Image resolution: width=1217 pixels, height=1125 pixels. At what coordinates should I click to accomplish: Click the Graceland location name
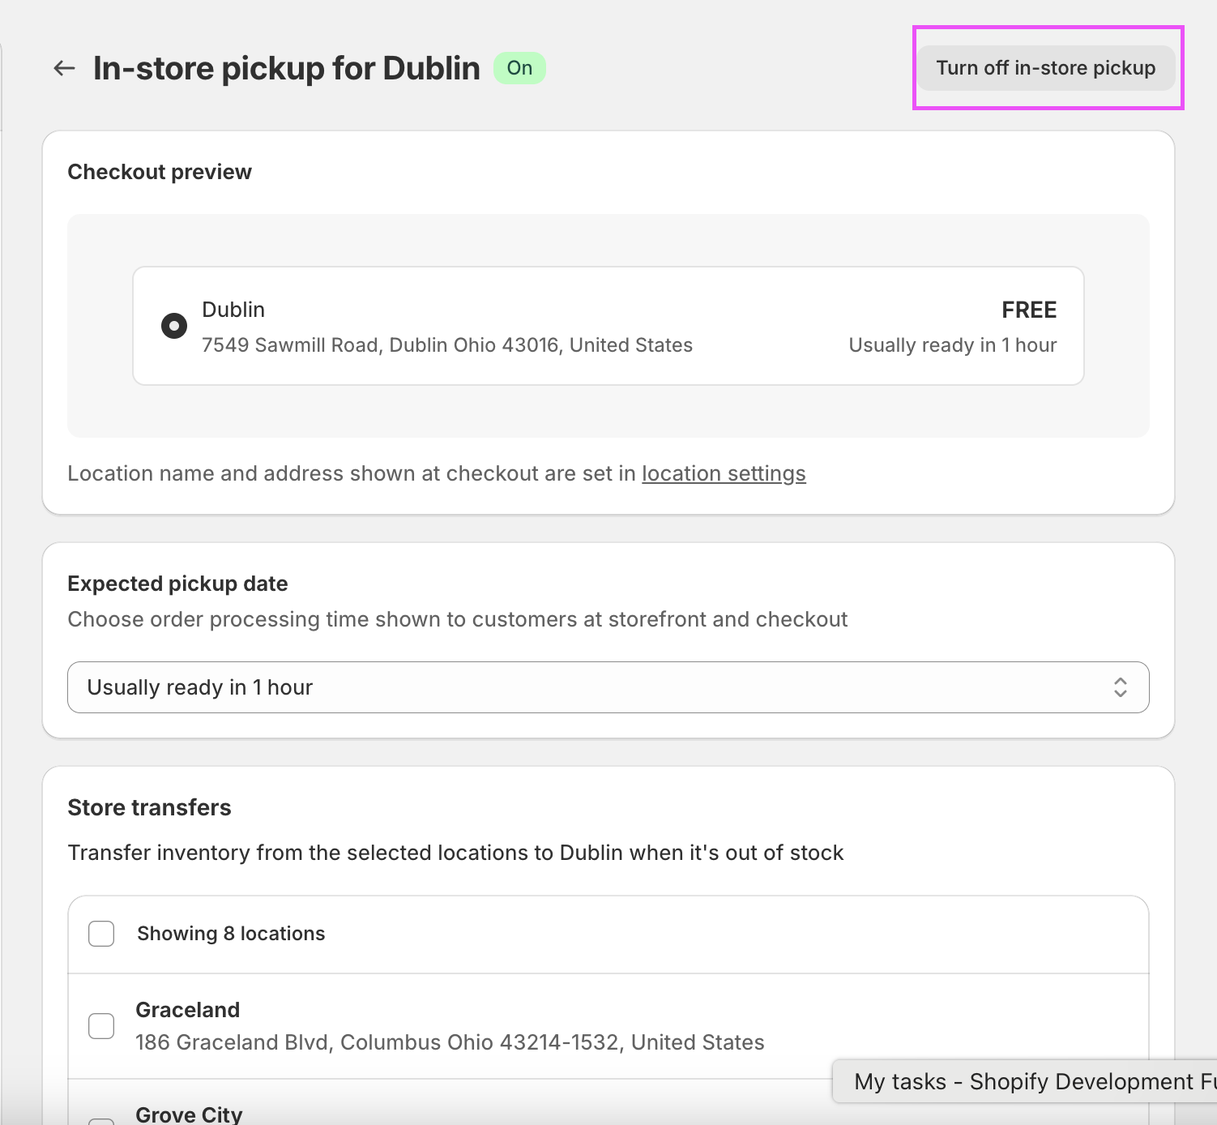click(187, 1010)
